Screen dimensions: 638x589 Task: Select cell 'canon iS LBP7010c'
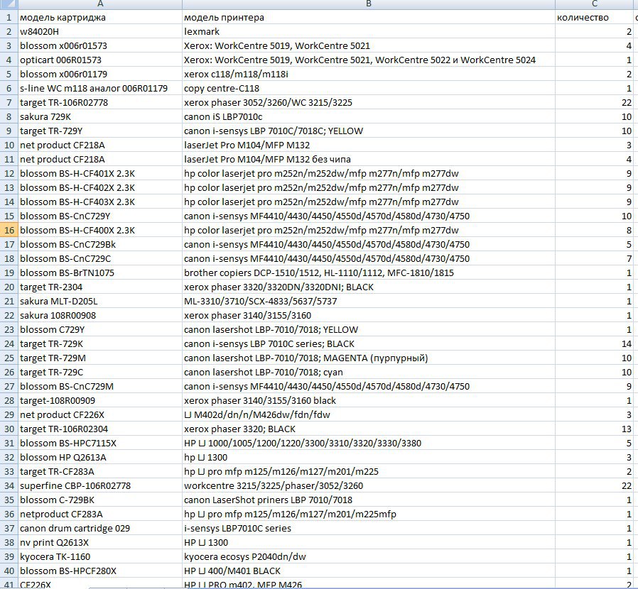(x=369, y=117)
